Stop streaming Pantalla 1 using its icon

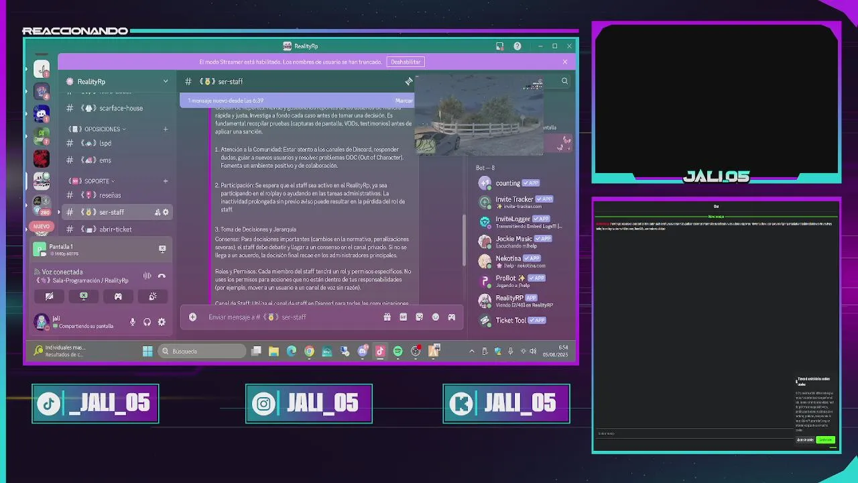(x=162, y=249)
